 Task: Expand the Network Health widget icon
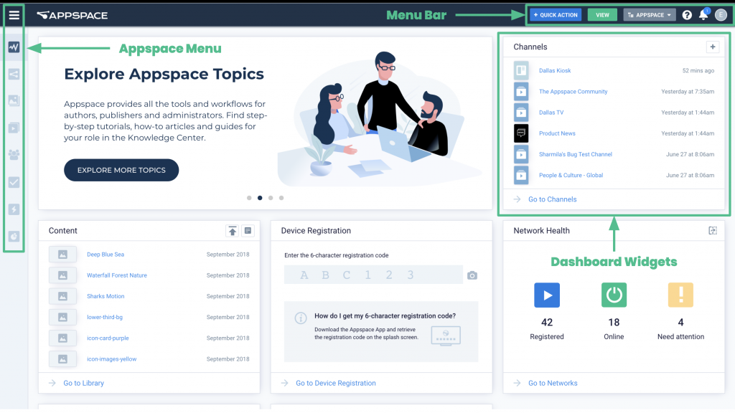click(713, 230)
